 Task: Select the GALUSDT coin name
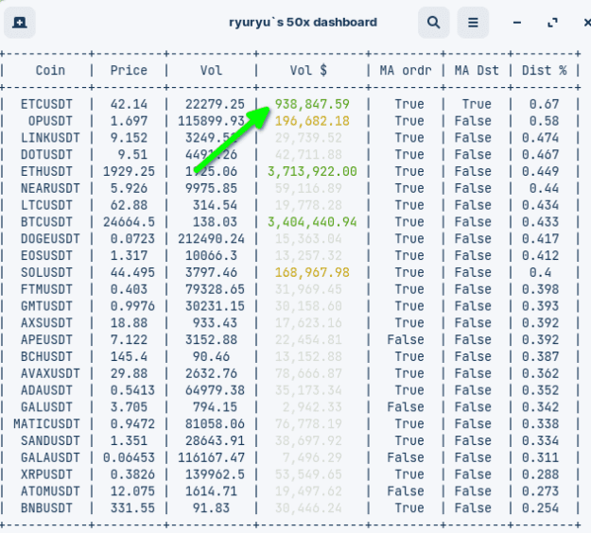point(46,407)
